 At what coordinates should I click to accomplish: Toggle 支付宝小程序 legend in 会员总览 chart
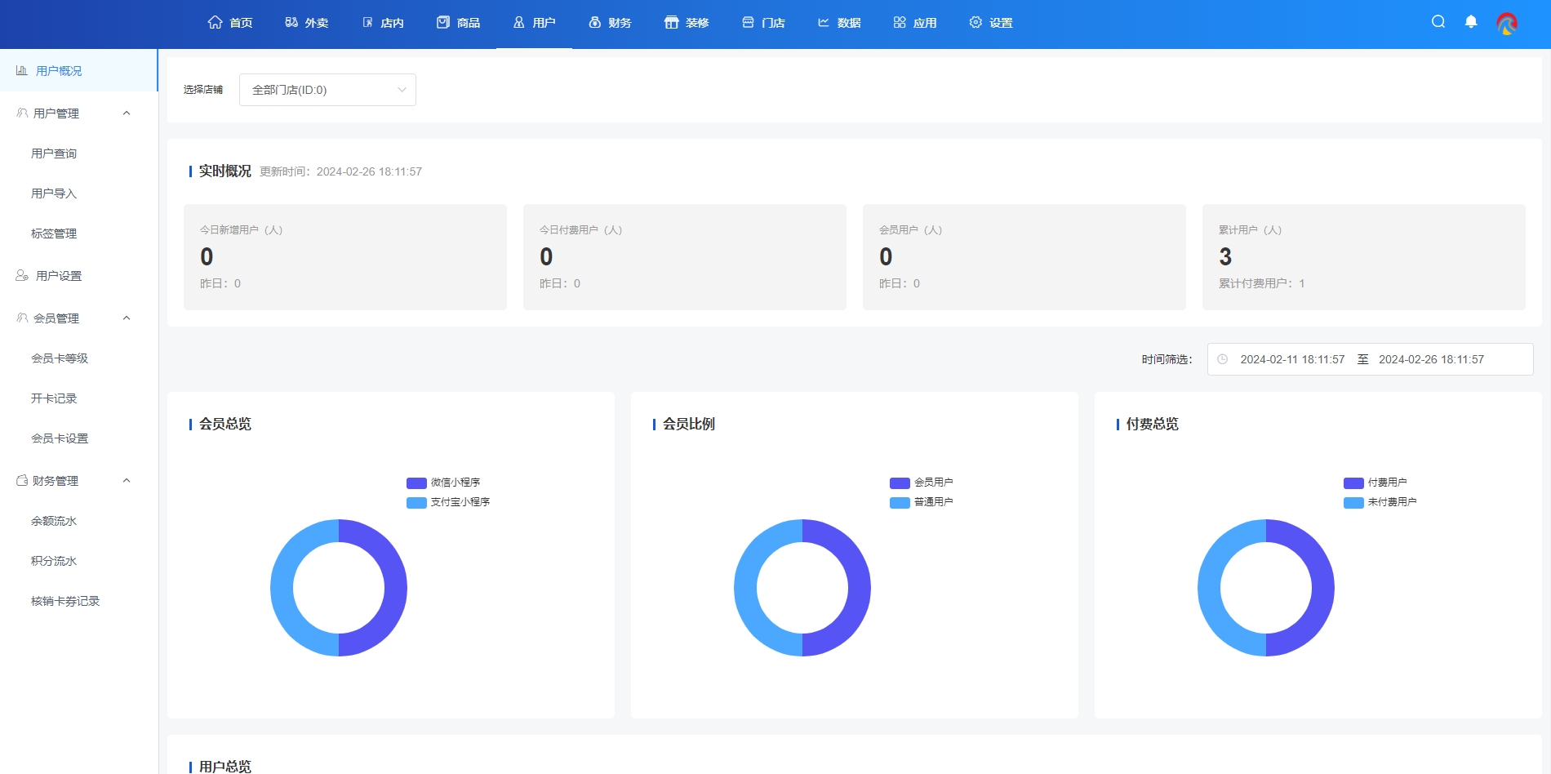click(448, 502)
